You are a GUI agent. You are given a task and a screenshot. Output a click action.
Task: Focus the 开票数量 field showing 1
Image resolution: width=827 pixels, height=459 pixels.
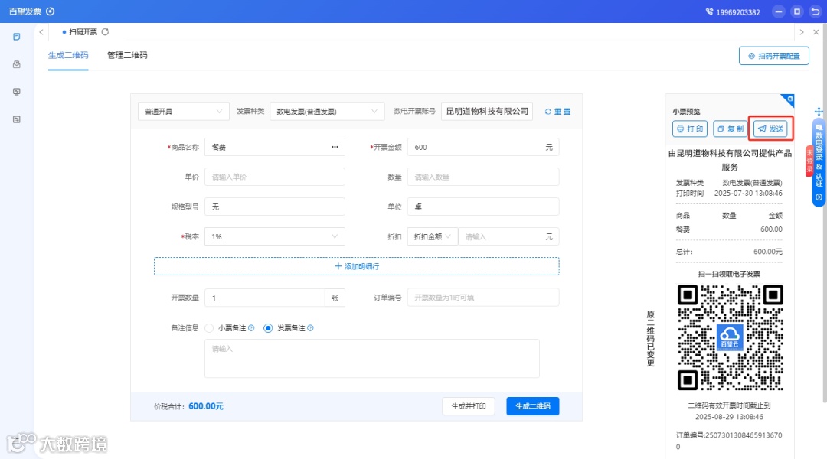pos(265,298)
